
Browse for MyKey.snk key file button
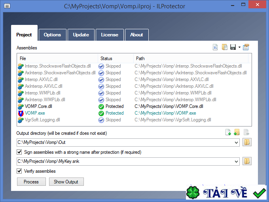click(x=247, y=161)
